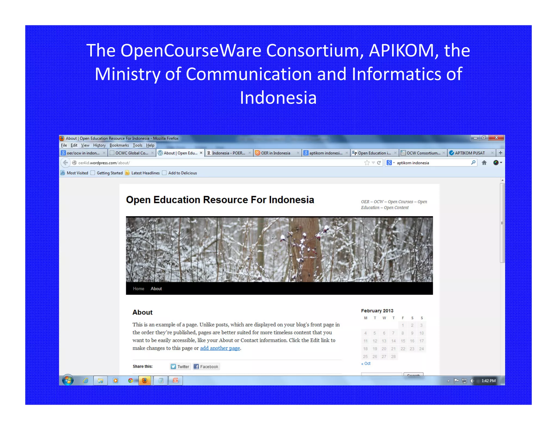Open the History menu
Viewport: 557px width, 430px height.
[99, 145]
